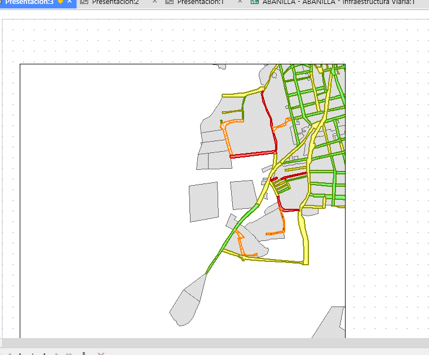Close the Presentación:2 tab
Viewport: 429px width, 355px height.
click(154, 2)
